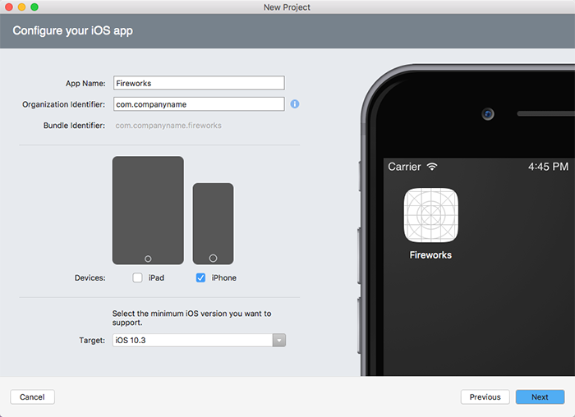The width and height of the screenshot is (575, 417).
Task: Focus the Organization Identifier text field
Action: (x=198, y=104)
